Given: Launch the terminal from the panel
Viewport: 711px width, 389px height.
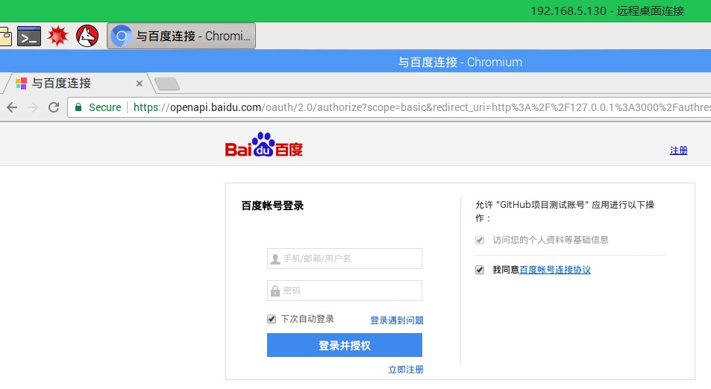Looking at the screenshot, I should click(x=29, y=37).
